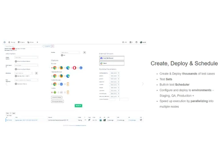222x166 pixels.
Task: Click the grey iOS icon in Mobile row
Action: 61,93
